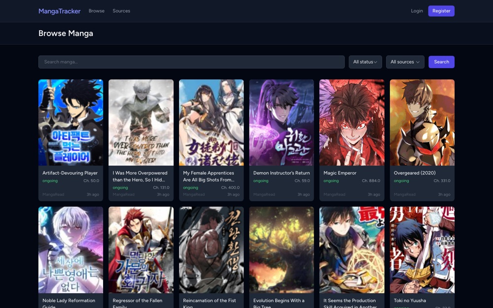This screenshot has width=493, height=308.
Task: Click the Login link
Action: point(417,11)
